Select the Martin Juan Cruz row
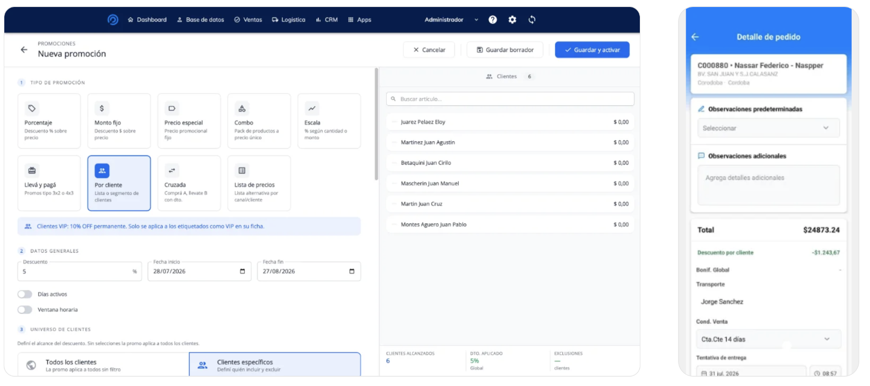 coord(510,204)
